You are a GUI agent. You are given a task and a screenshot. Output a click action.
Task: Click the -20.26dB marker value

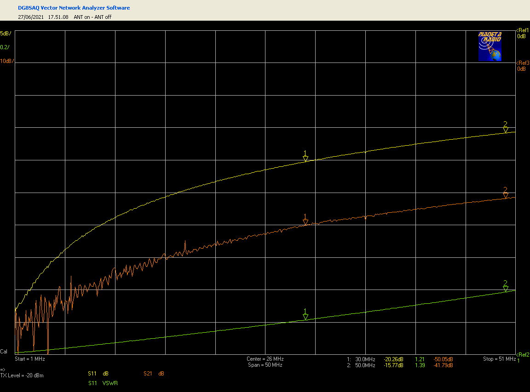coord(393,359)
